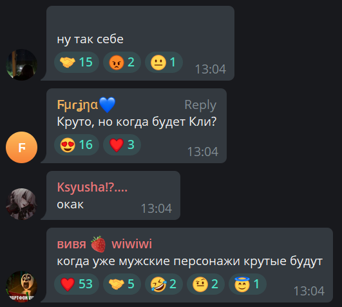Screen dimensions: 342x307
Task: Click the Reply label in Furina's message
Action: (200, 105)
